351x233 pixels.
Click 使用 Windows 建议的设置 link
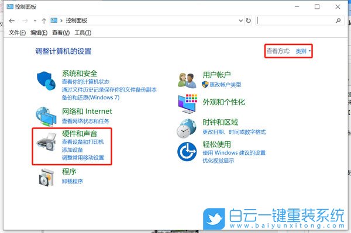click(234, 153)
